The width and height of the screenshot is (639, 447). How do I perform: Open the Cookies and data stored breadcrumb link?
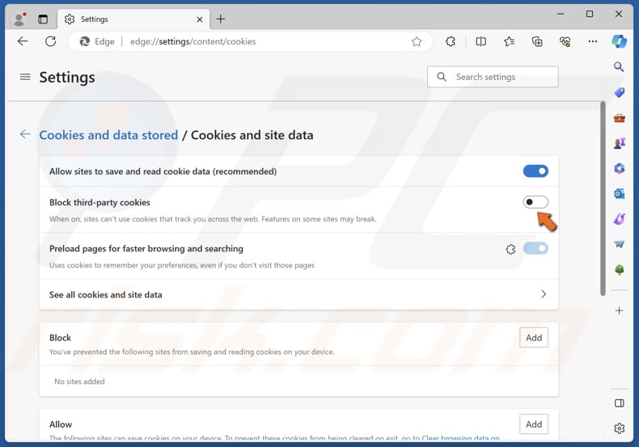pyautogui.click(x=108, y=135)
